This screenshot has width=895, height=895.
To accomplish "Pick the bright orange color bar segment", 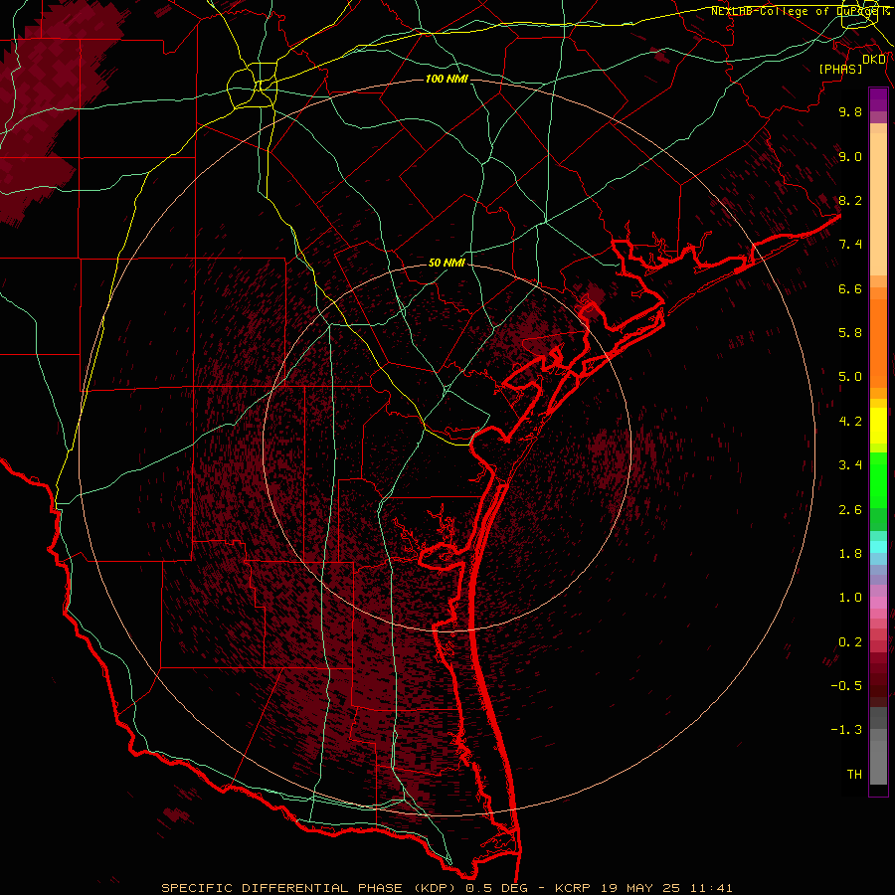I will click(878, 344).
